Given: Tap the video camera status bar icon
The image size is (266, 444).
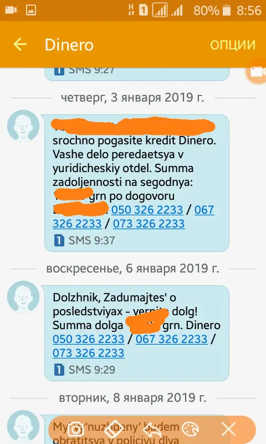Looking at the screenshot, I should (11, 10).
